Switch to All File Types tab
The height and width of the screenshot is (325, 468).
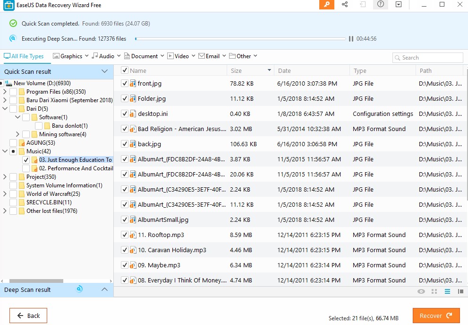click(x=24, y=56)
